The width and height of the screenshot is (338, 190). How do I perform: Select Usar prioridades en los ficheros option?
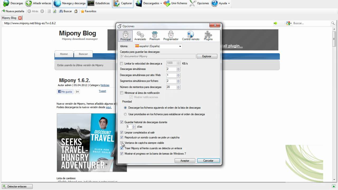click(x=125, y=114)
